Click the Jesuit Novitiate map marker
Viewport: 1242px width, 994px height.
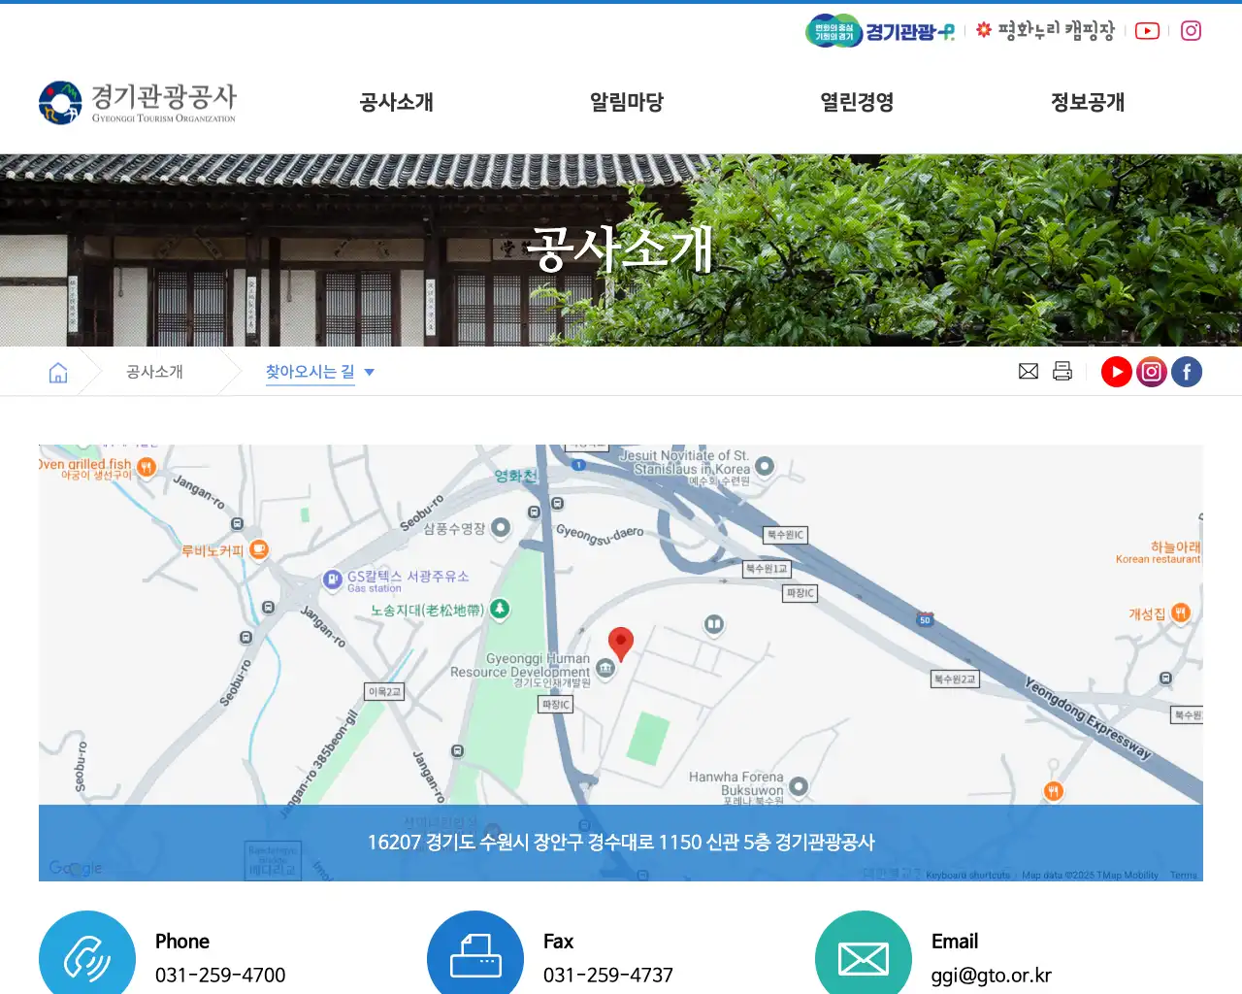[x=765, y=466]
